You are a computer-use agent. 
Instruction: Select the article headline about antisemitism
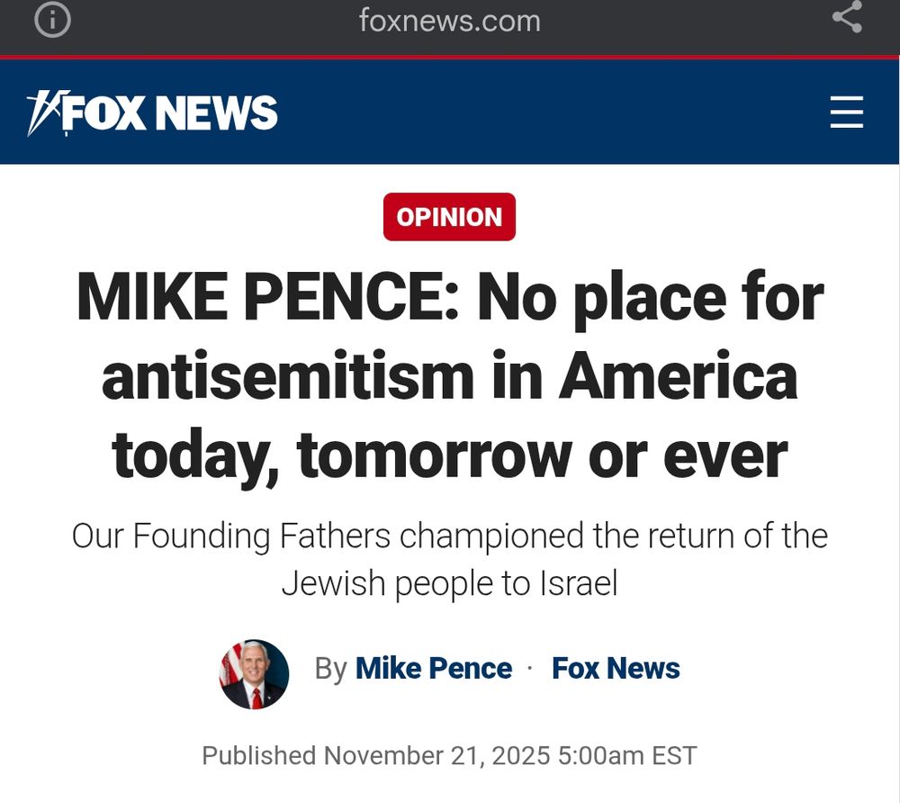pyautogui.click(x=449, y=375)
